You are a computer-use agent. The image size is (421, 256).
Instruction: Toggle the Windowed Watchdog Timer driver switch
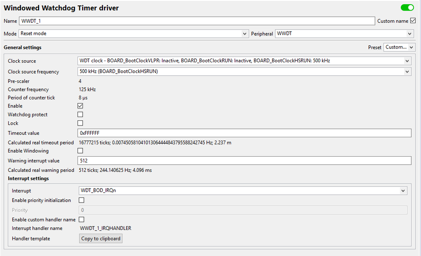407,8
